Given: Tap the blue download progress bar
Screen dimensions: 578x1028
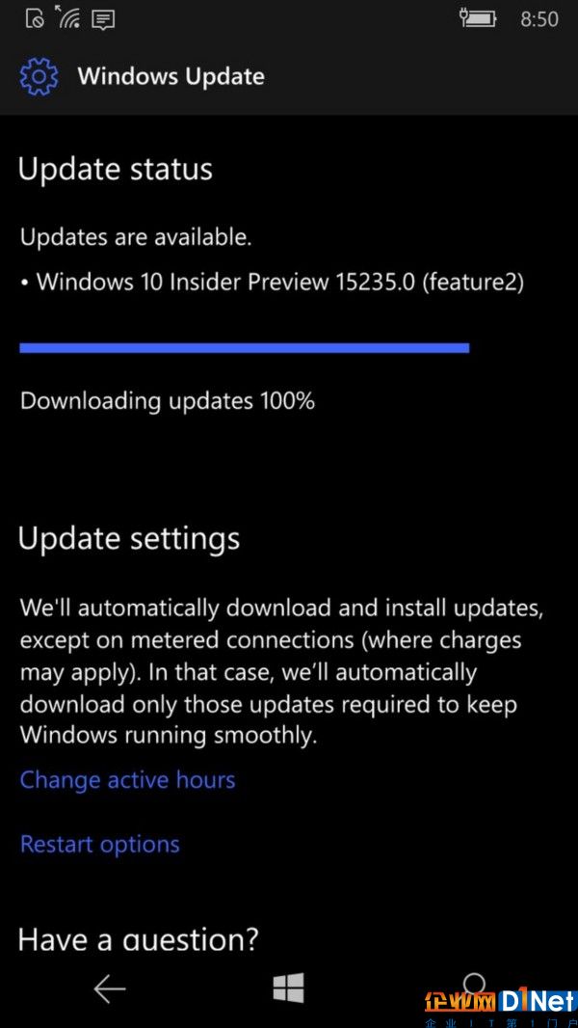Looking at the screenshot, I should (x=244, y=347).
